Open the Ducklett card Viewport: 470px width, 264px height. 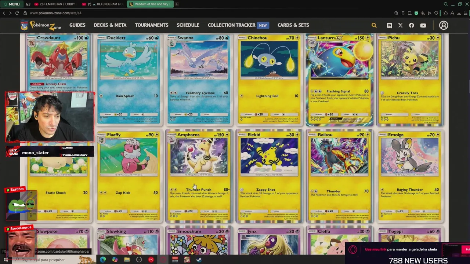pos(129,80)
